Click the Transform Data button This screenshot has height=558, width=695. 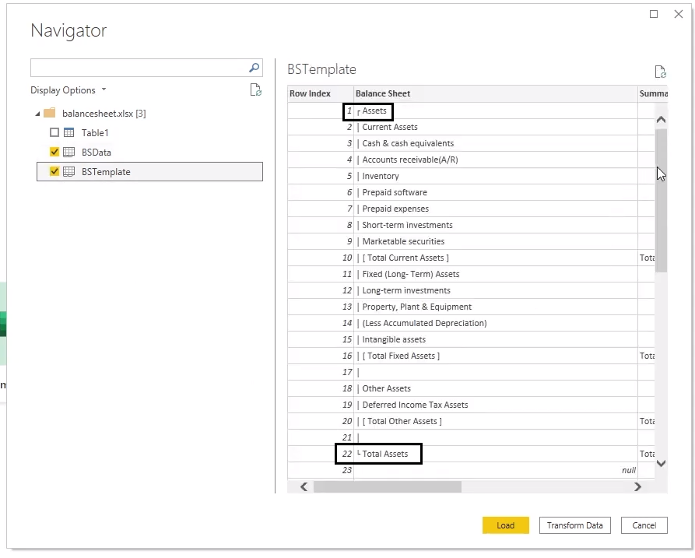coord(574,525)
